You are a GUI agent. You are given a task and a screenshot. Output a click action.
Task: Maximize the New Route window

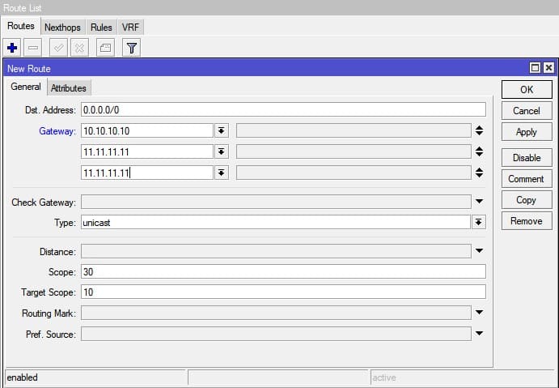(535, 67)
